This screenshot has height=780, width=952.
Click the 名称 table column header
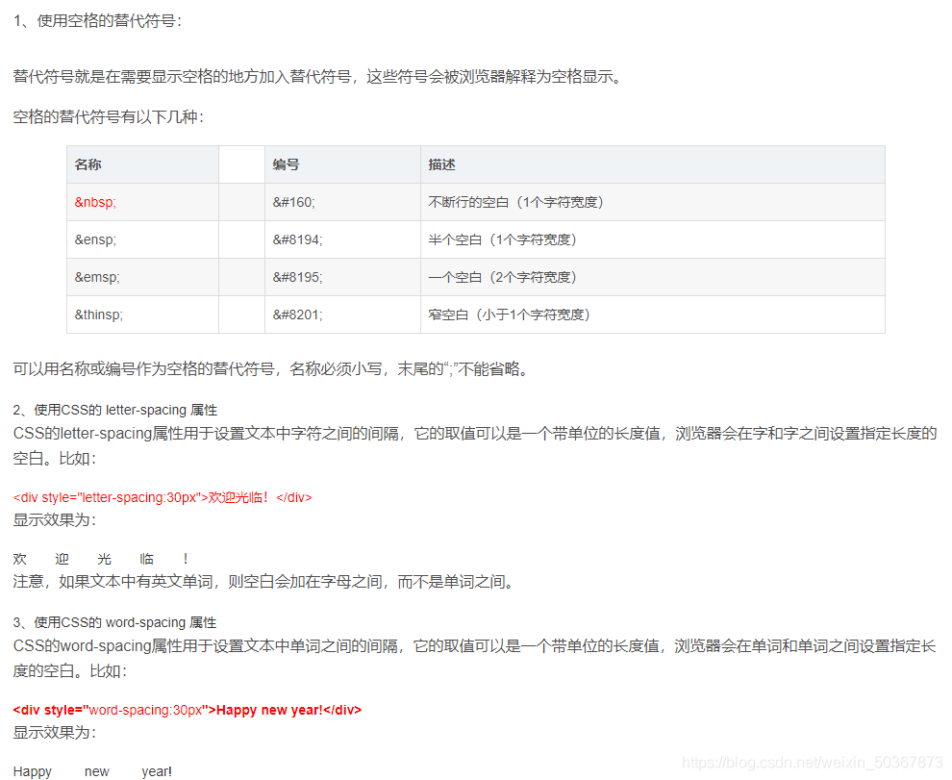click(88, 164)
